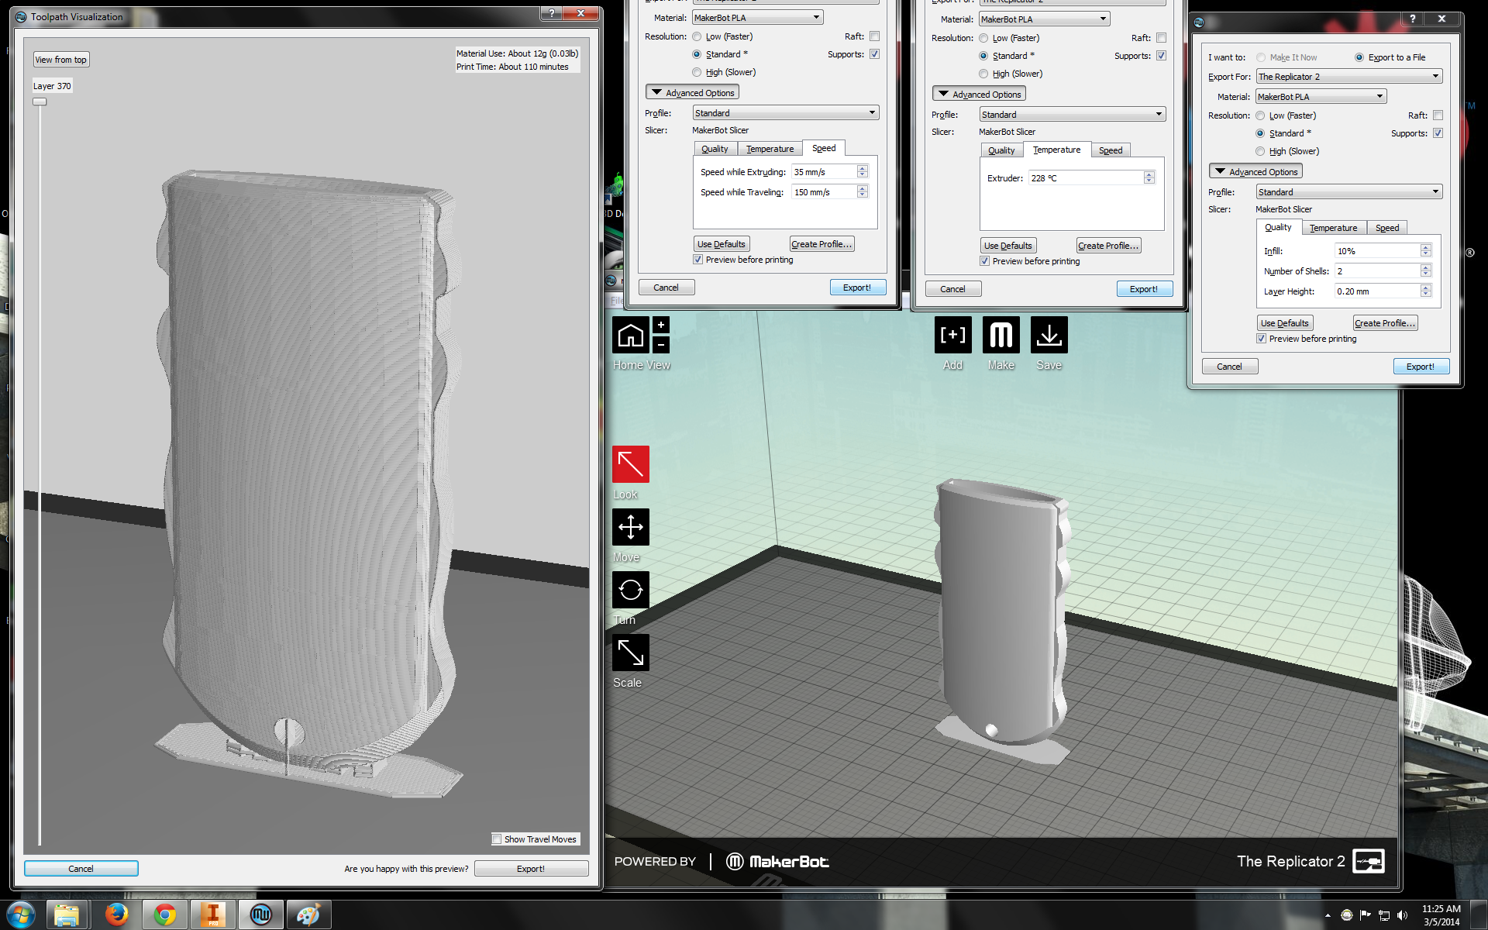
Task: Open the Export For dropdown
Action: click(1348, 77)
